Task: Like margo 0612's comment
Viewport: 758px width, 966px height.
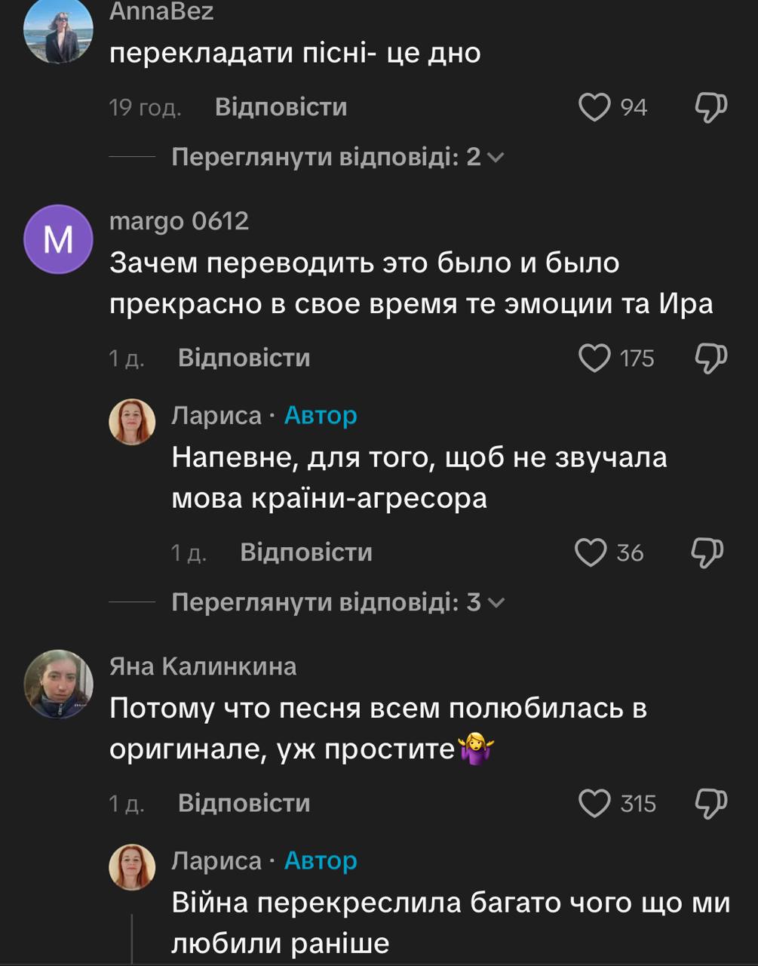Action: point(594,358)
